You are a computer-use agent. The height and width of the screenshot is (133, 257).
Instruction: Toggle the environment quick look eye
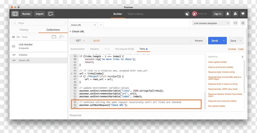pyautogui.click(x=235, y=23)
